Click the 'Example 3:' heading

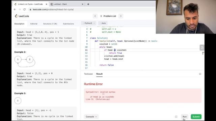click(20, 93)
